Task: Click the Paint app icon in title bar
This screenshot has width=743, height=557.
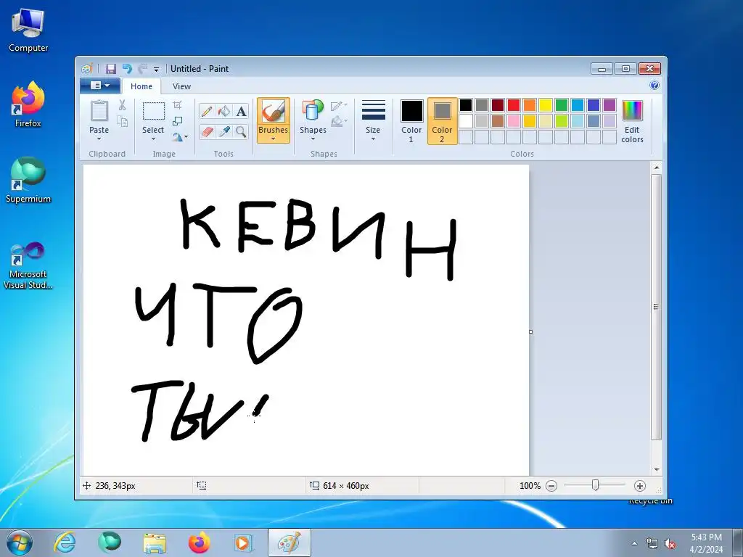Action: point(87,69)
